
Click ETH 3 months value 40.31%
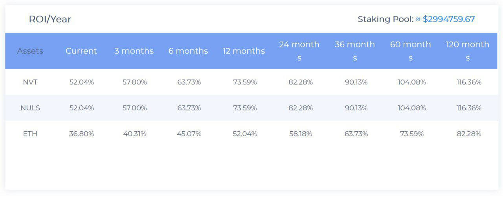134,134
